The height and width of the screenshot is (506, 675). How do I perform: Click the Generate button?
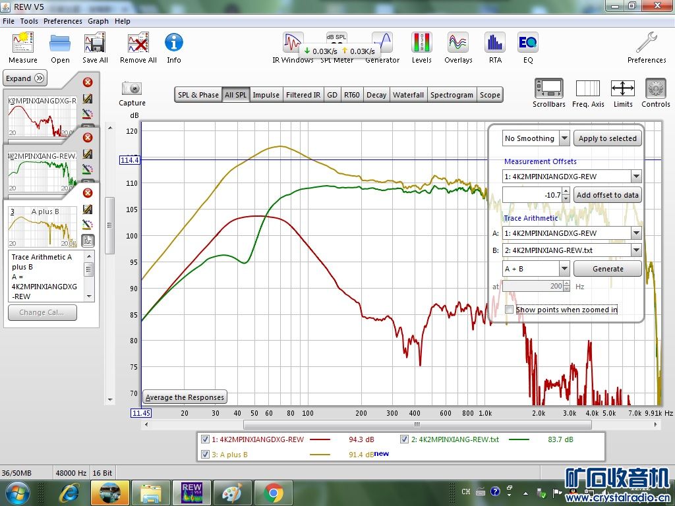tap(607, 269)
